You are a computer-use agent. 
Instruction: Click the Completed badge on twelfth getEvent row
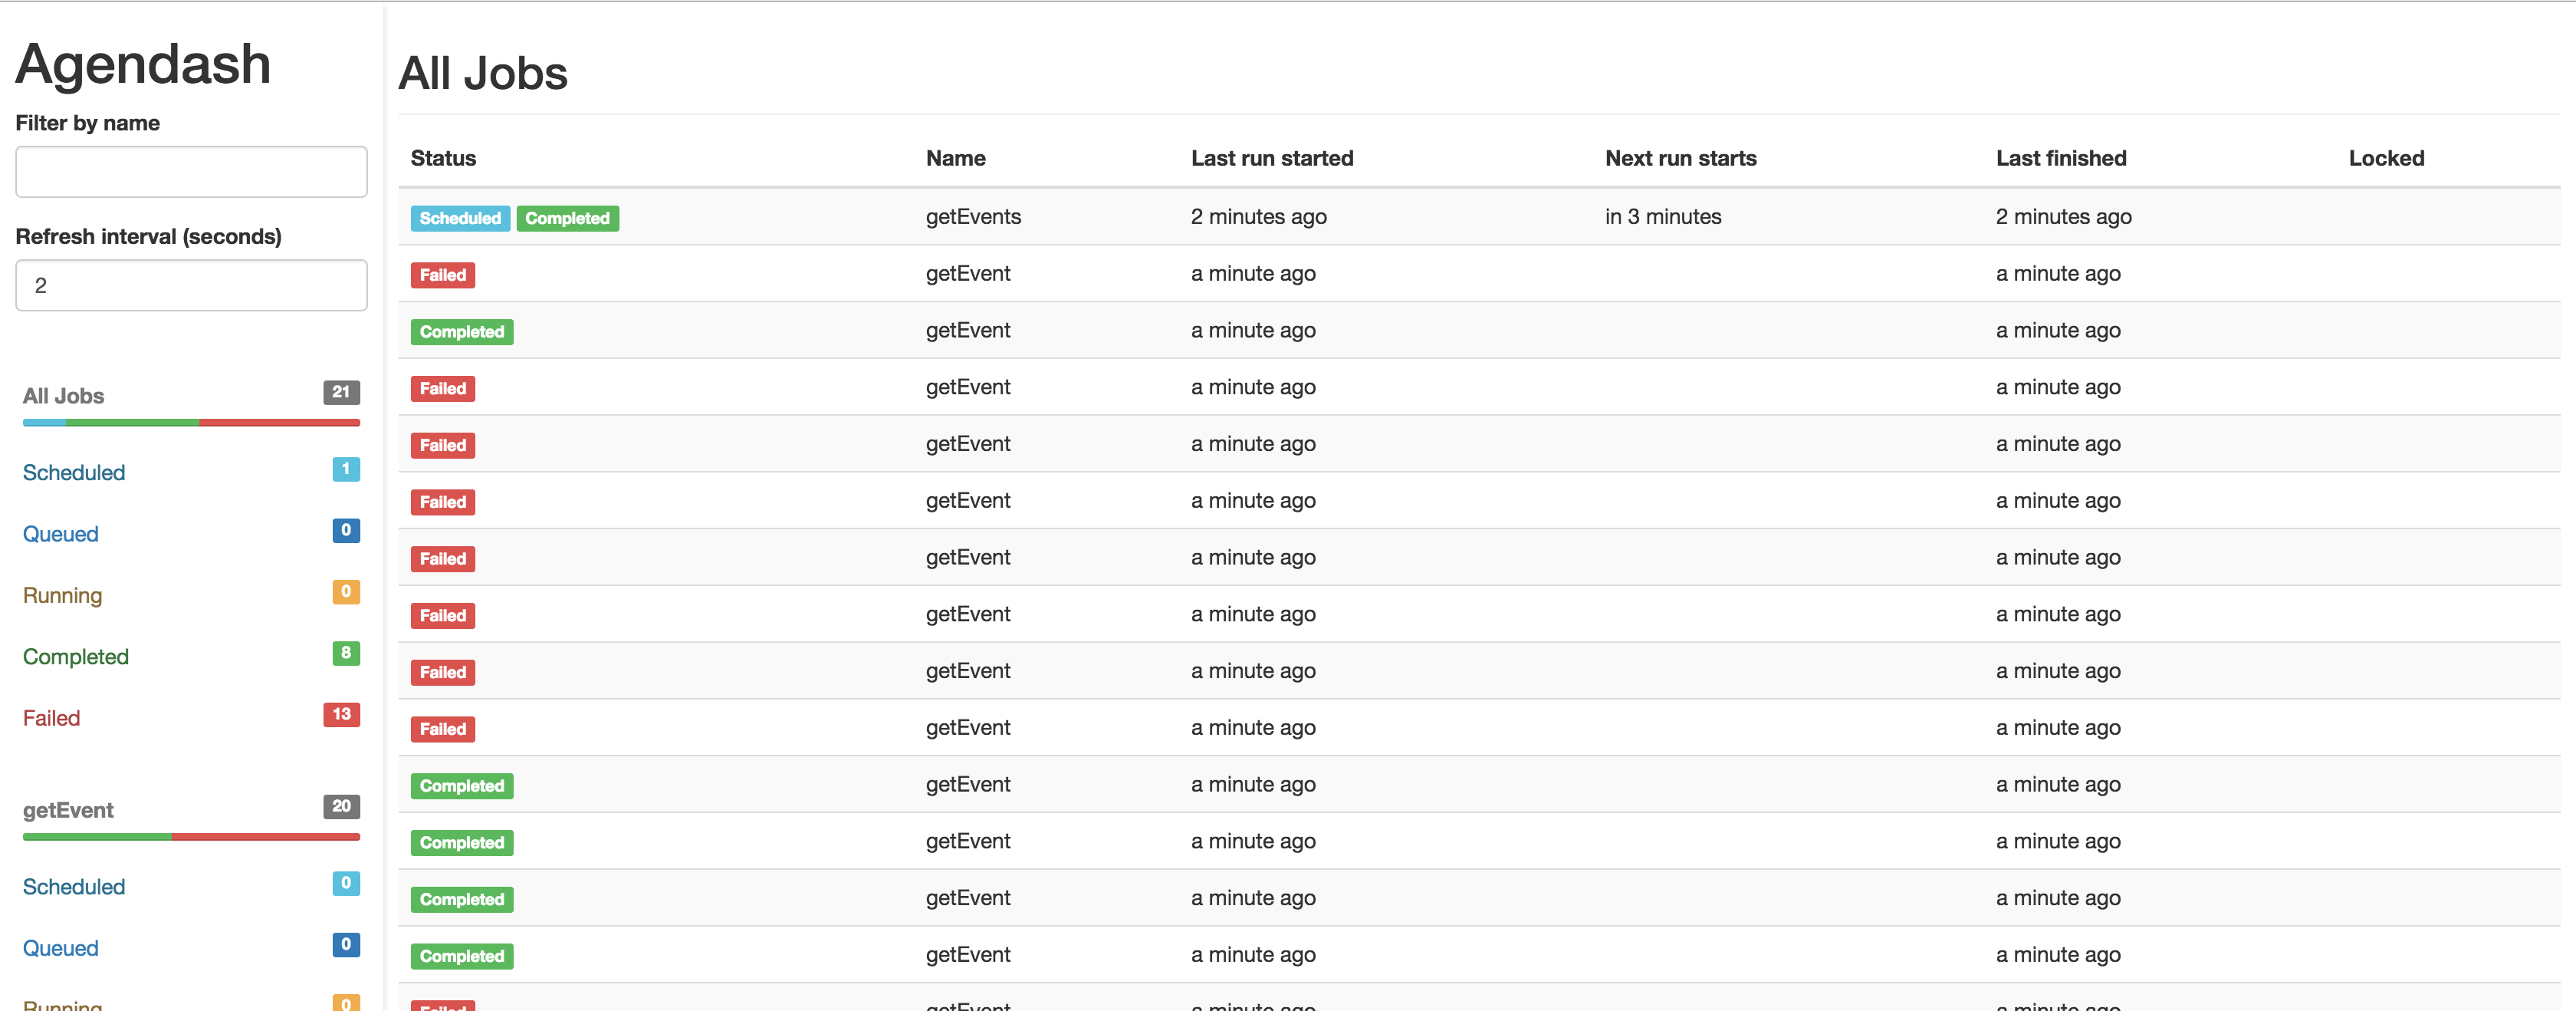462,897
